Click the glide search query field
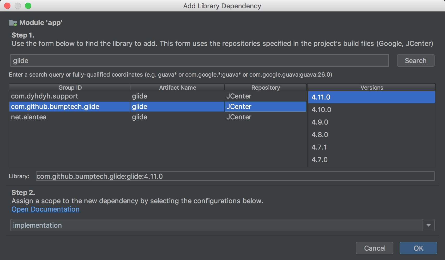The width and height of the screenshot is (445, 260). (x=200, y=61)
